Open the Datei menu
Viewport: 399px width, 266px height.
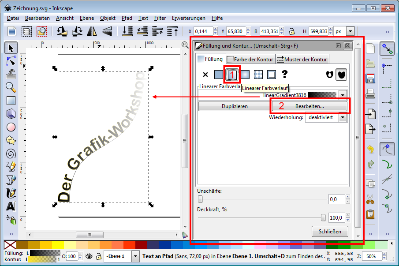coord(13,18)
